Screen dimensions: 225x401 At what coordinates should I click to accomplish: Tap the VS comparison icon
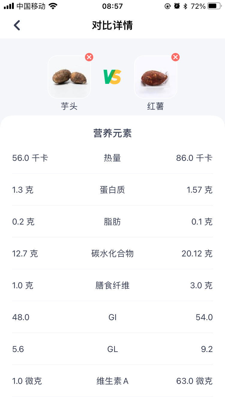coord(112,77)
